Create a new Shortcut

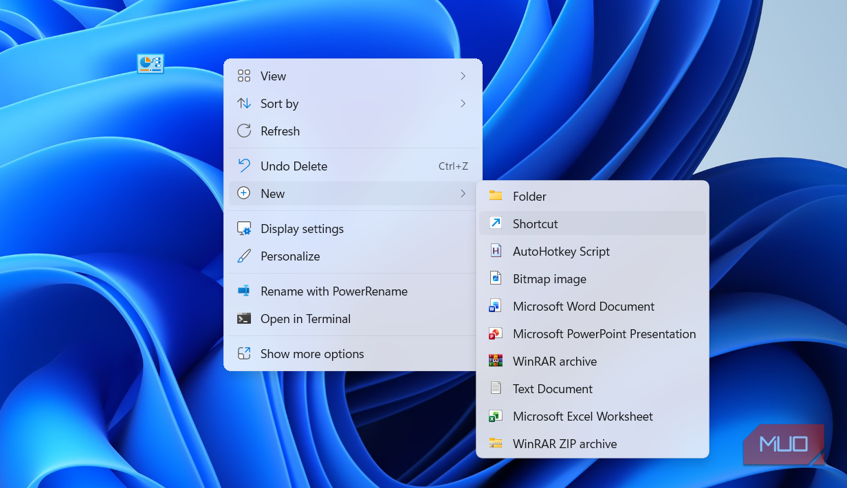click(593, 223)
